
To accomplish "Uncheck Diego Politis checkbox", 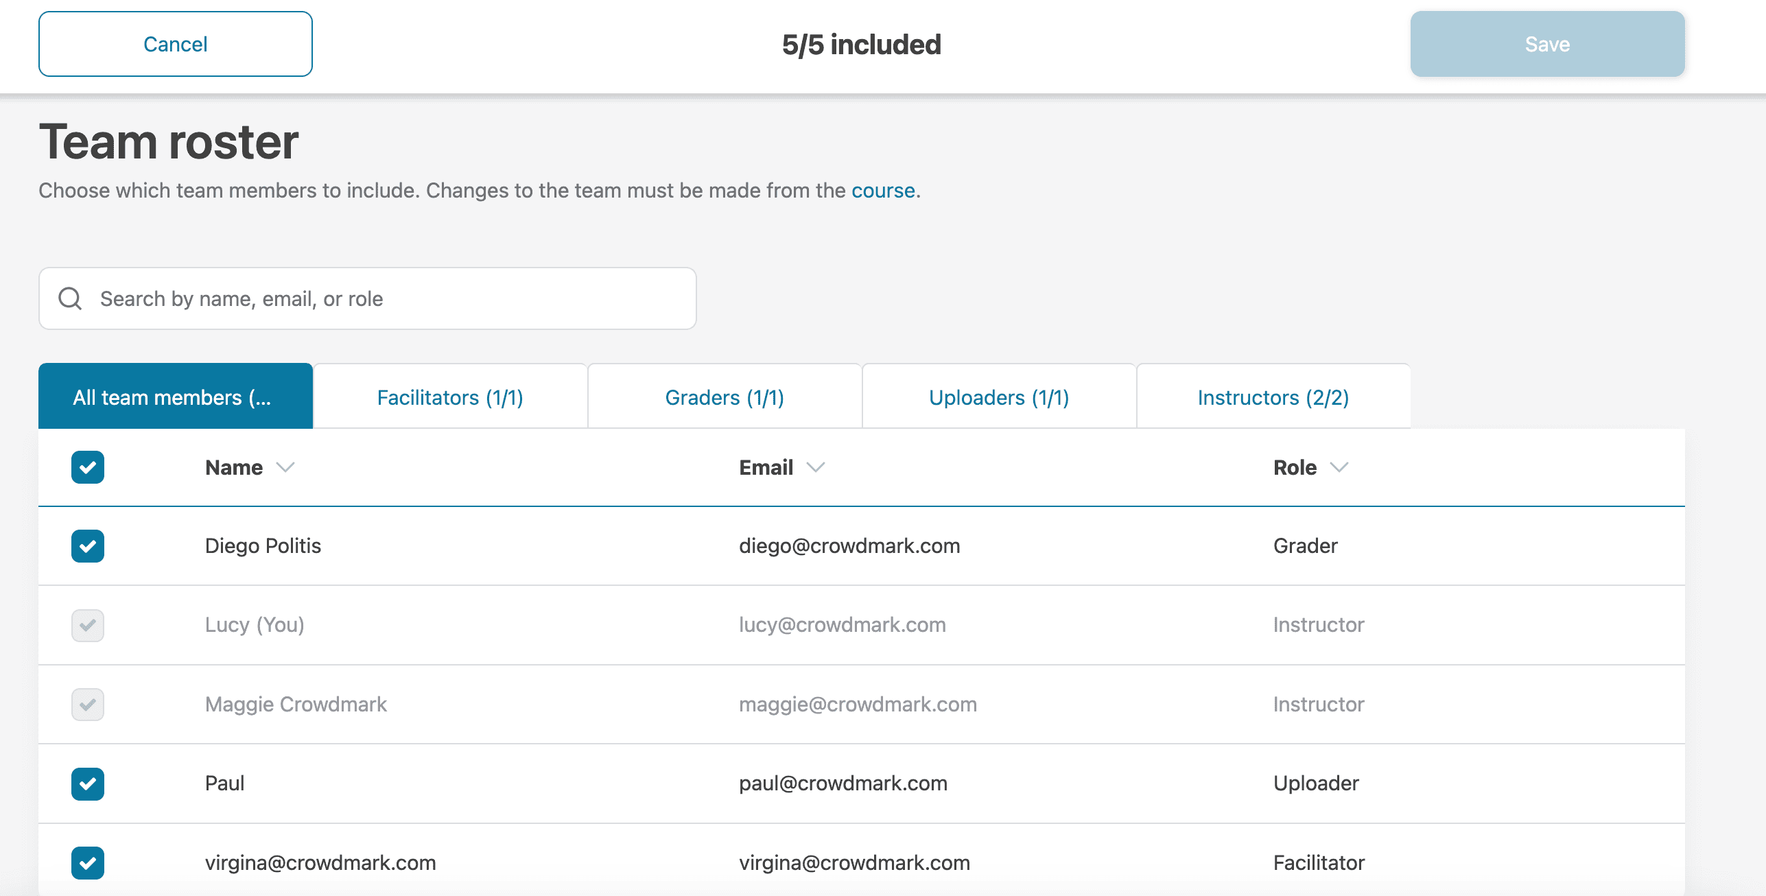I will (88, 546).
